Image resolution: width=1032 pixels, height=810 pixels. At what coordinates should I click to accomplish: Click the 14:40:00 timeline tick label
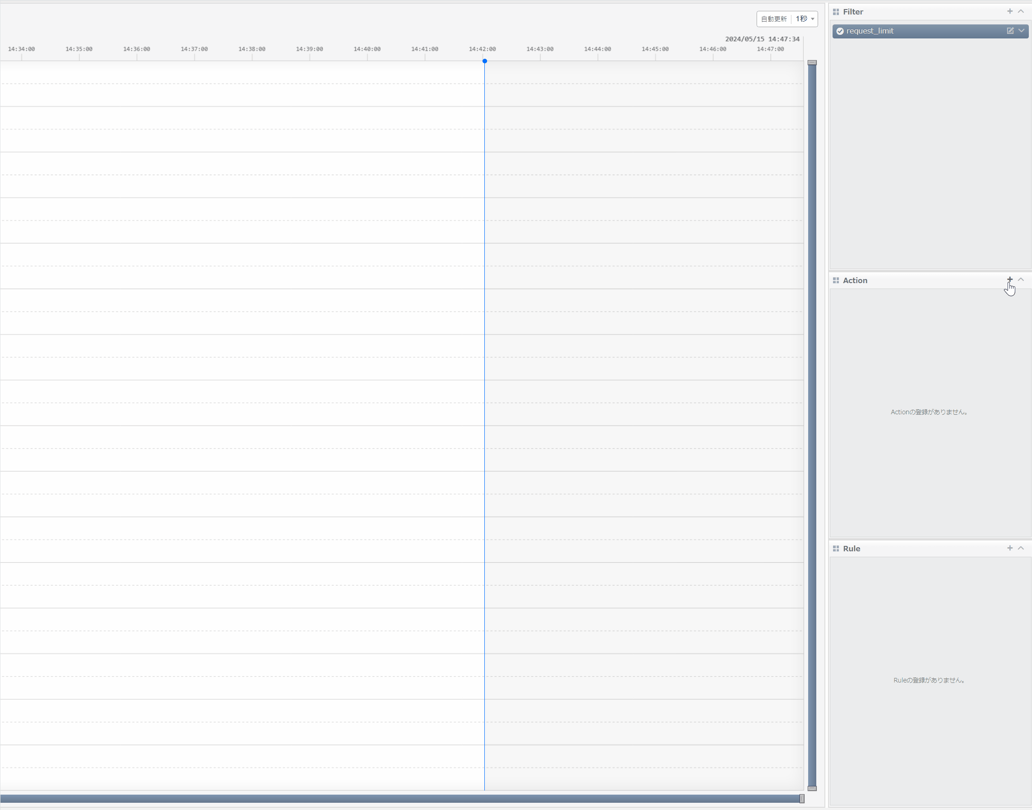367,49
